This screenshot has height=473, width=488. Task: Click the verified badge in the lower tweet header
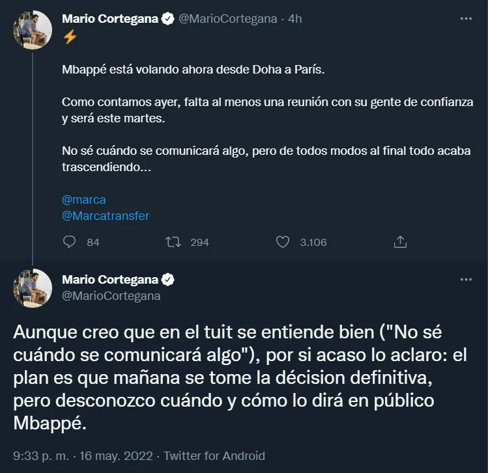click(x=167, y=280)
